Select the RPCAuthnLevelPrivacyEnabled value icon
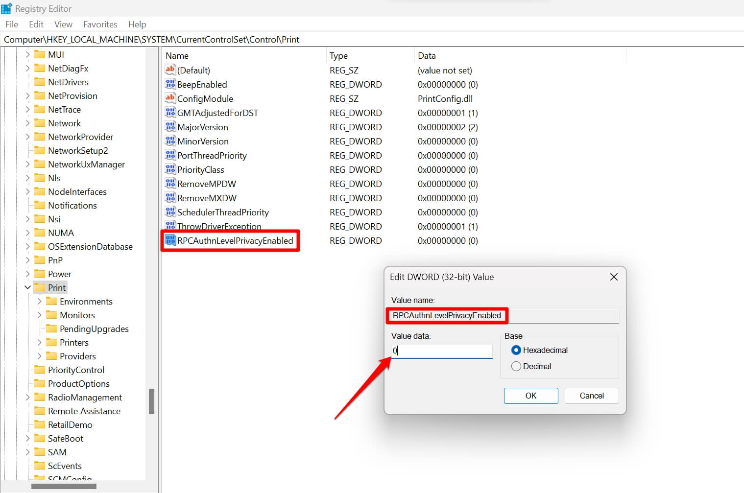The height and width of the screenshot is (493, 744). coord(170,240)
